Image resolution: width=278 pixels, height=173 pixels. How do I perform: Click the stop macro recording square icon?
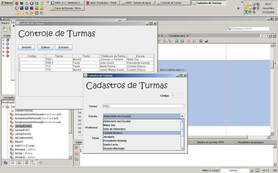pyautogui.click(x=194, y=41)
